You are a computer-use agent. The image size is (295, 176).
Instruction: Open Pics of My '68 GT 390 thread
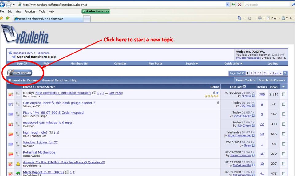(x=53, y=113)
